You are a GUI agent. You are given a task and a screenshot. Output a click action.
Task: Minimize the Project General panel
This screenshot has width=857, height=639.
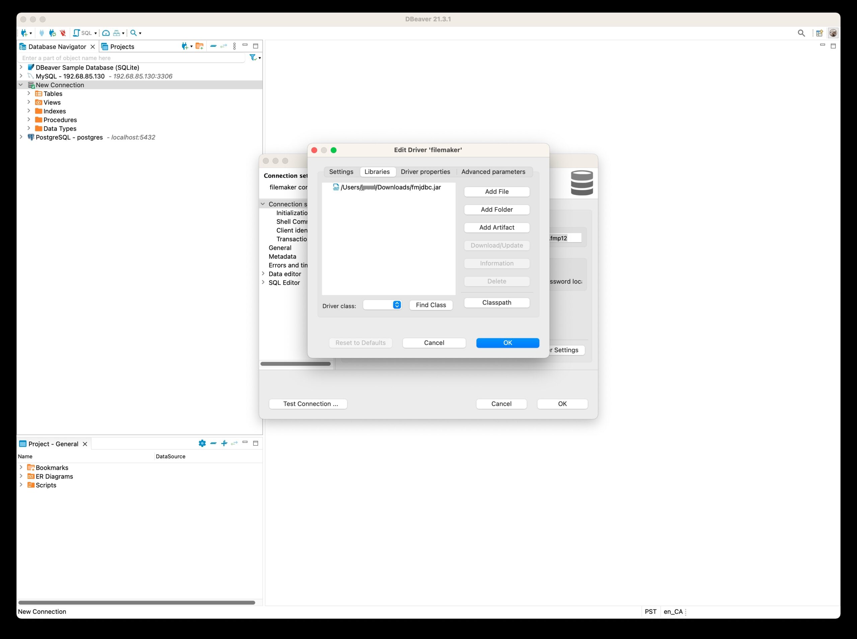(x=245, y=442)
